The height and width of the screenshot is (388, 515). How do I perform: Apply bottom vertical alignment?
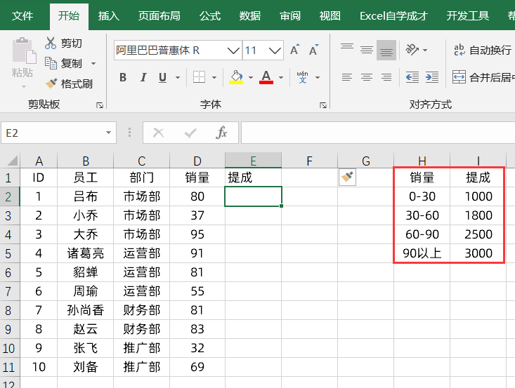[x=386, y=50]
